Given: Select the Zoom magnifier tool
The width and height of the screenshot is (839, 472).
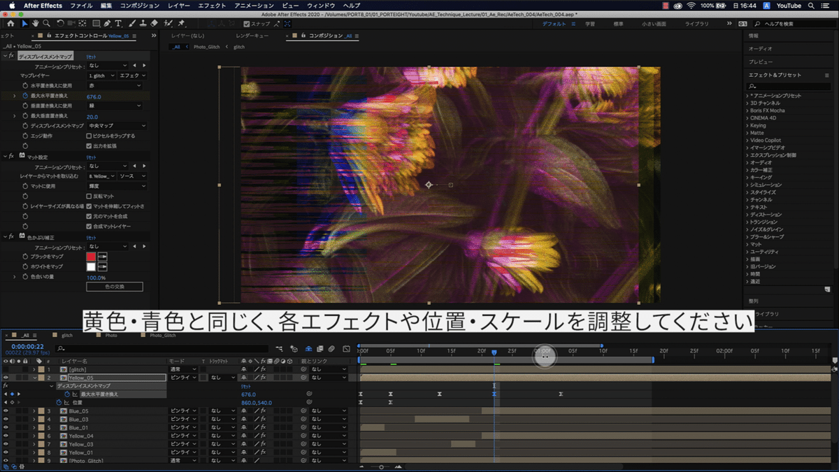Looking at the screenshot, I should click(x=45, y=23).
